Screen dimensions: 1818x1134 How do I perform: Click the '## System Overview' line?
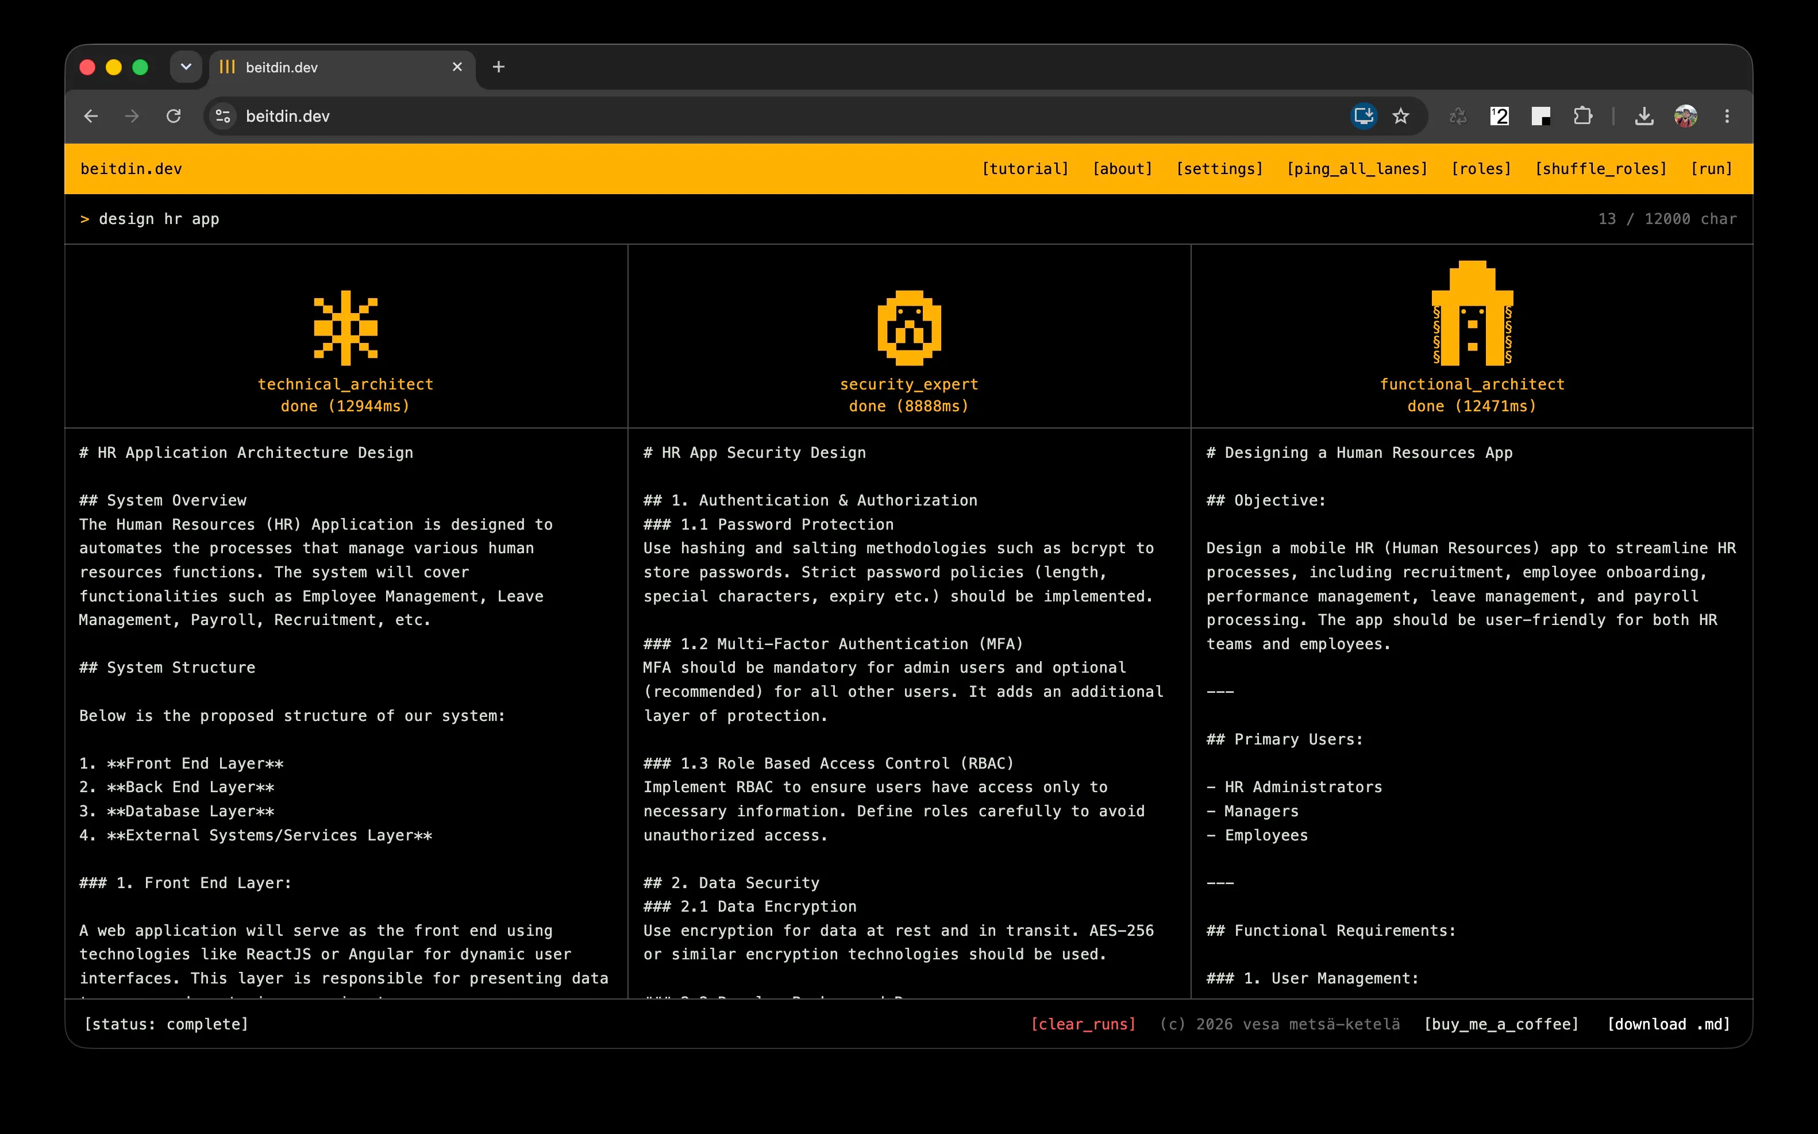(x=163, y=500)
